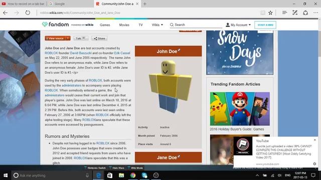Open the Talk page button

pos(81,38)
